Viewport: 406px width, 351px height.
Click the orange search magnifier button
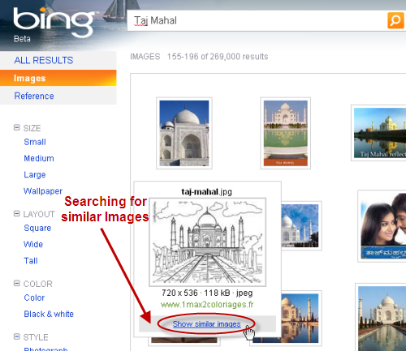[x=395, y=20]
